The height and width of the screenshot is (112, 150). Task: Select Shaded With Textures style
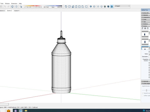coord(108,7)
